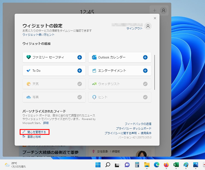The image size is (205, 170).
Task: Add the Outlook カレンダー widget with plus button
Action: [x=145, y=57]
